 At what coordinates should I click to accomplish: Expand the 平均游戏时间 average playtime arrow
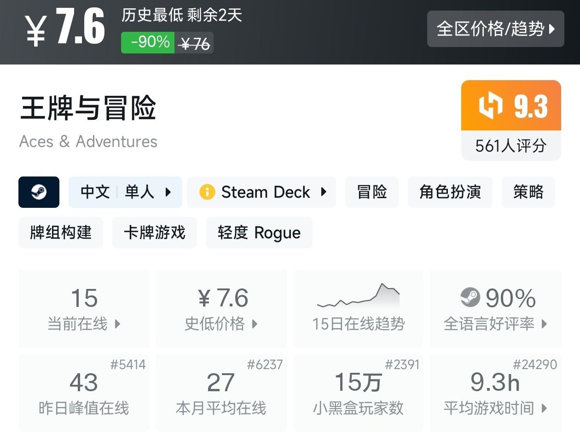coord(545,408)
